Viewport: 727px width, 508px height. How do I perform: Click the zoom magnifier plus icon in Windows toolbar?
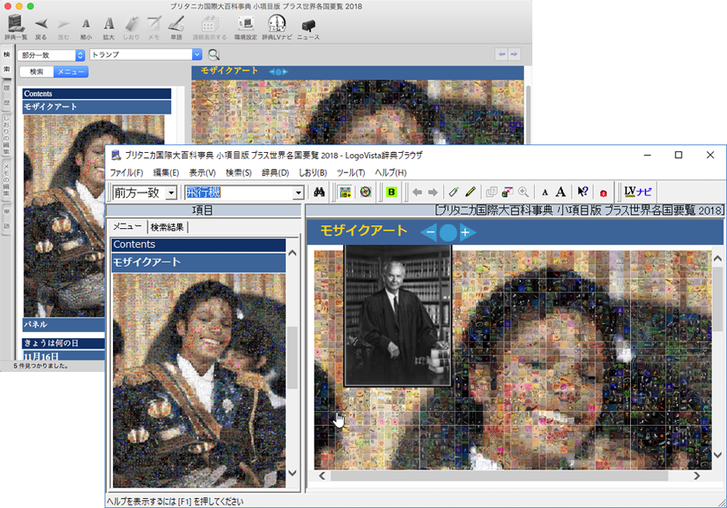coord(523,191)
